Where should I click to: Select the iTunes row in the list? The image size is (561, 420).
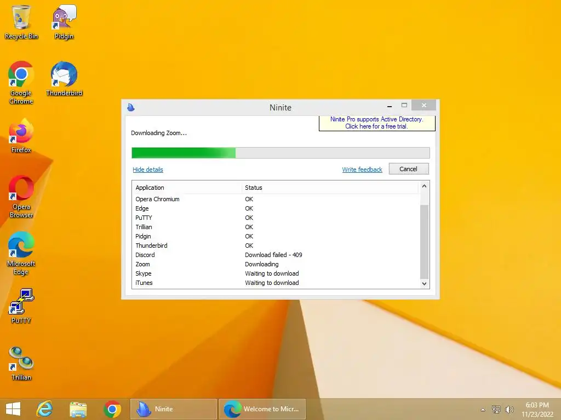[276, 283]
